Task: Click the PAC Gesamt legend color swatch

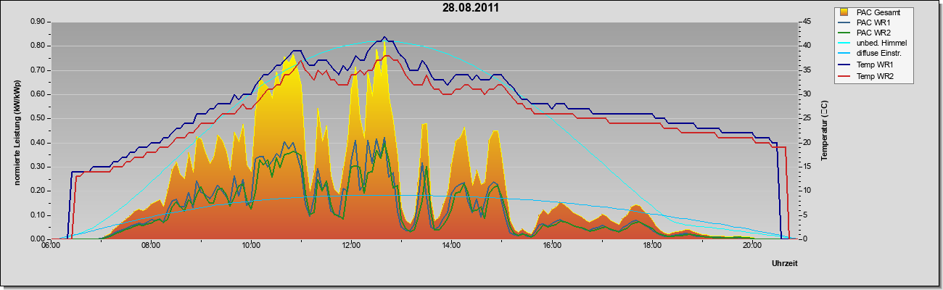Action: (x=844, y=12)
